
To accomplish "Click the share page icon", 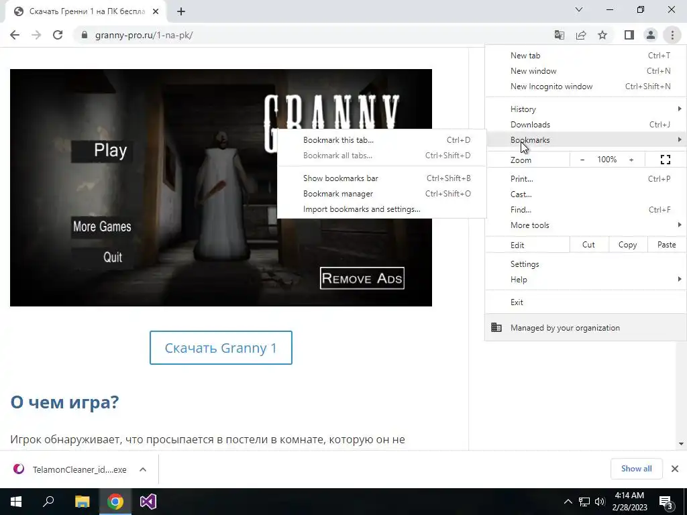I will 581,35.
